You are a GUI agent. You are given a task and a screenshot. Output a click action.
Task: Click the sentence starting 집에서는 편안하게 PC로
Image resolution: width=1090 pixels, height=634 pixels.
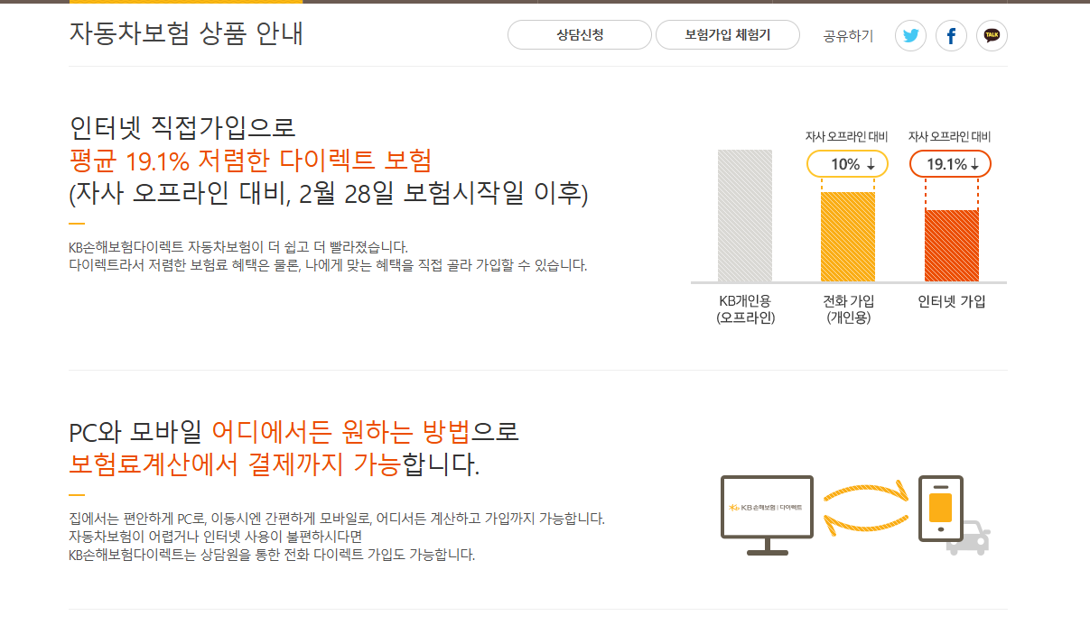[337, 519]
